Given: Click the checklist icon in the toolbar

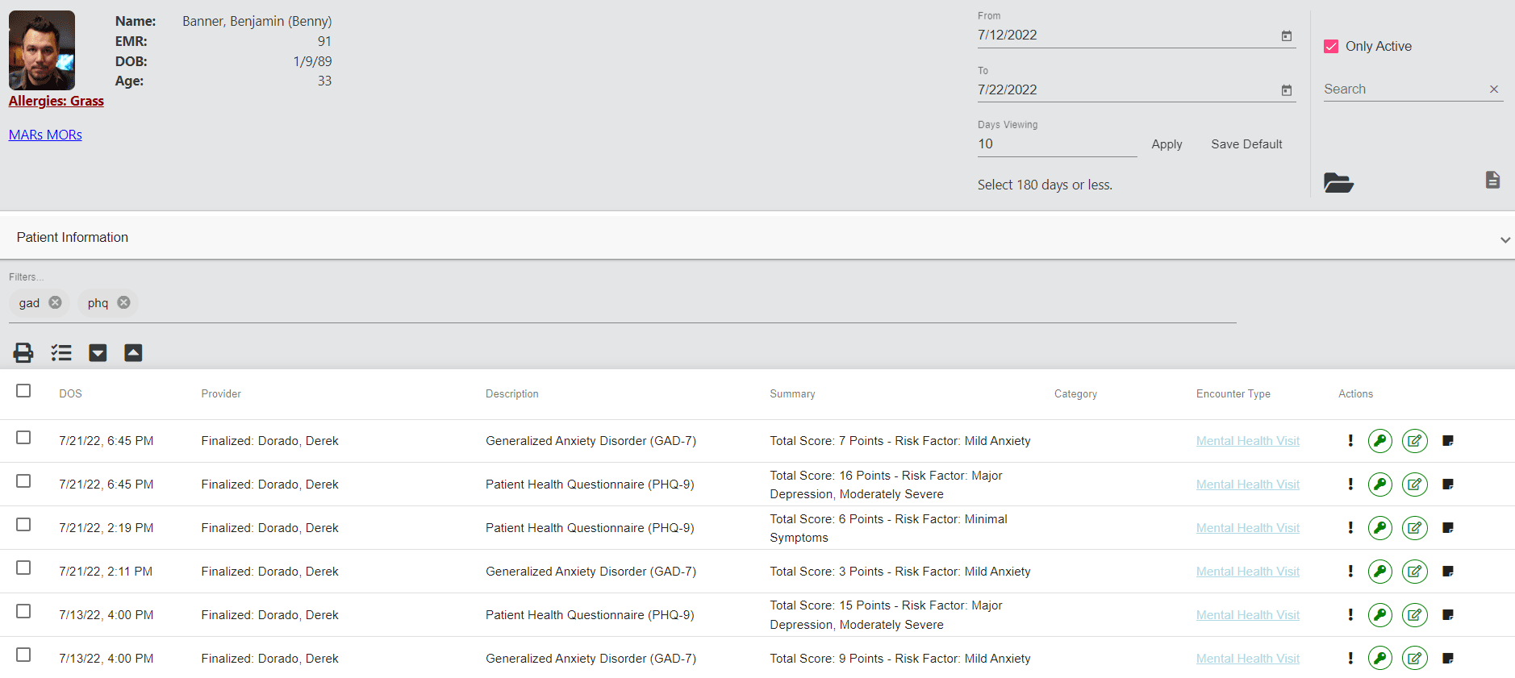Looking at the screenshot, I should click(61, 352).
